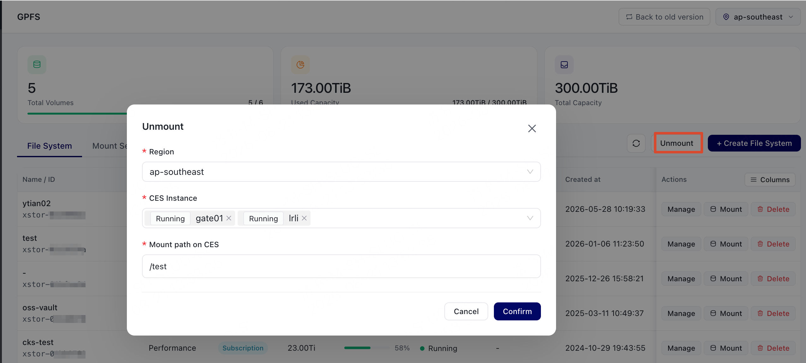The image size is (806, 363).
Task: Click the Used Capacity pie chart icon
Action: [300, 65]
